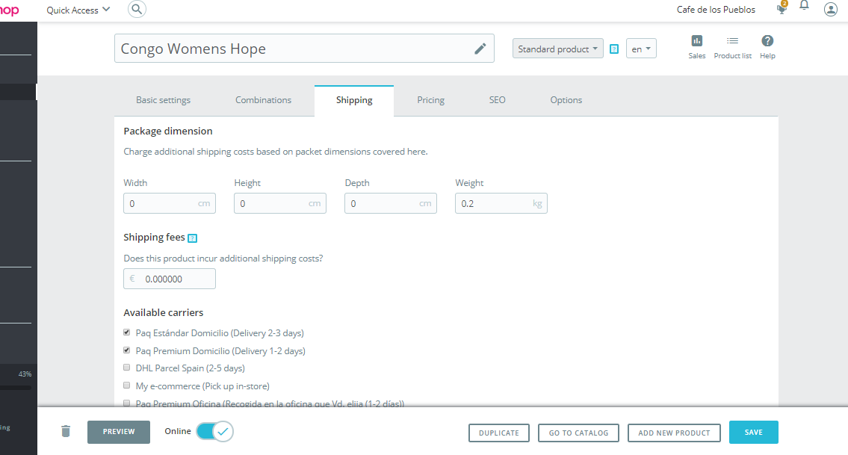Click the trophy merchant expertise icon
The image size is (848, 455).
(x=782, y=8)
